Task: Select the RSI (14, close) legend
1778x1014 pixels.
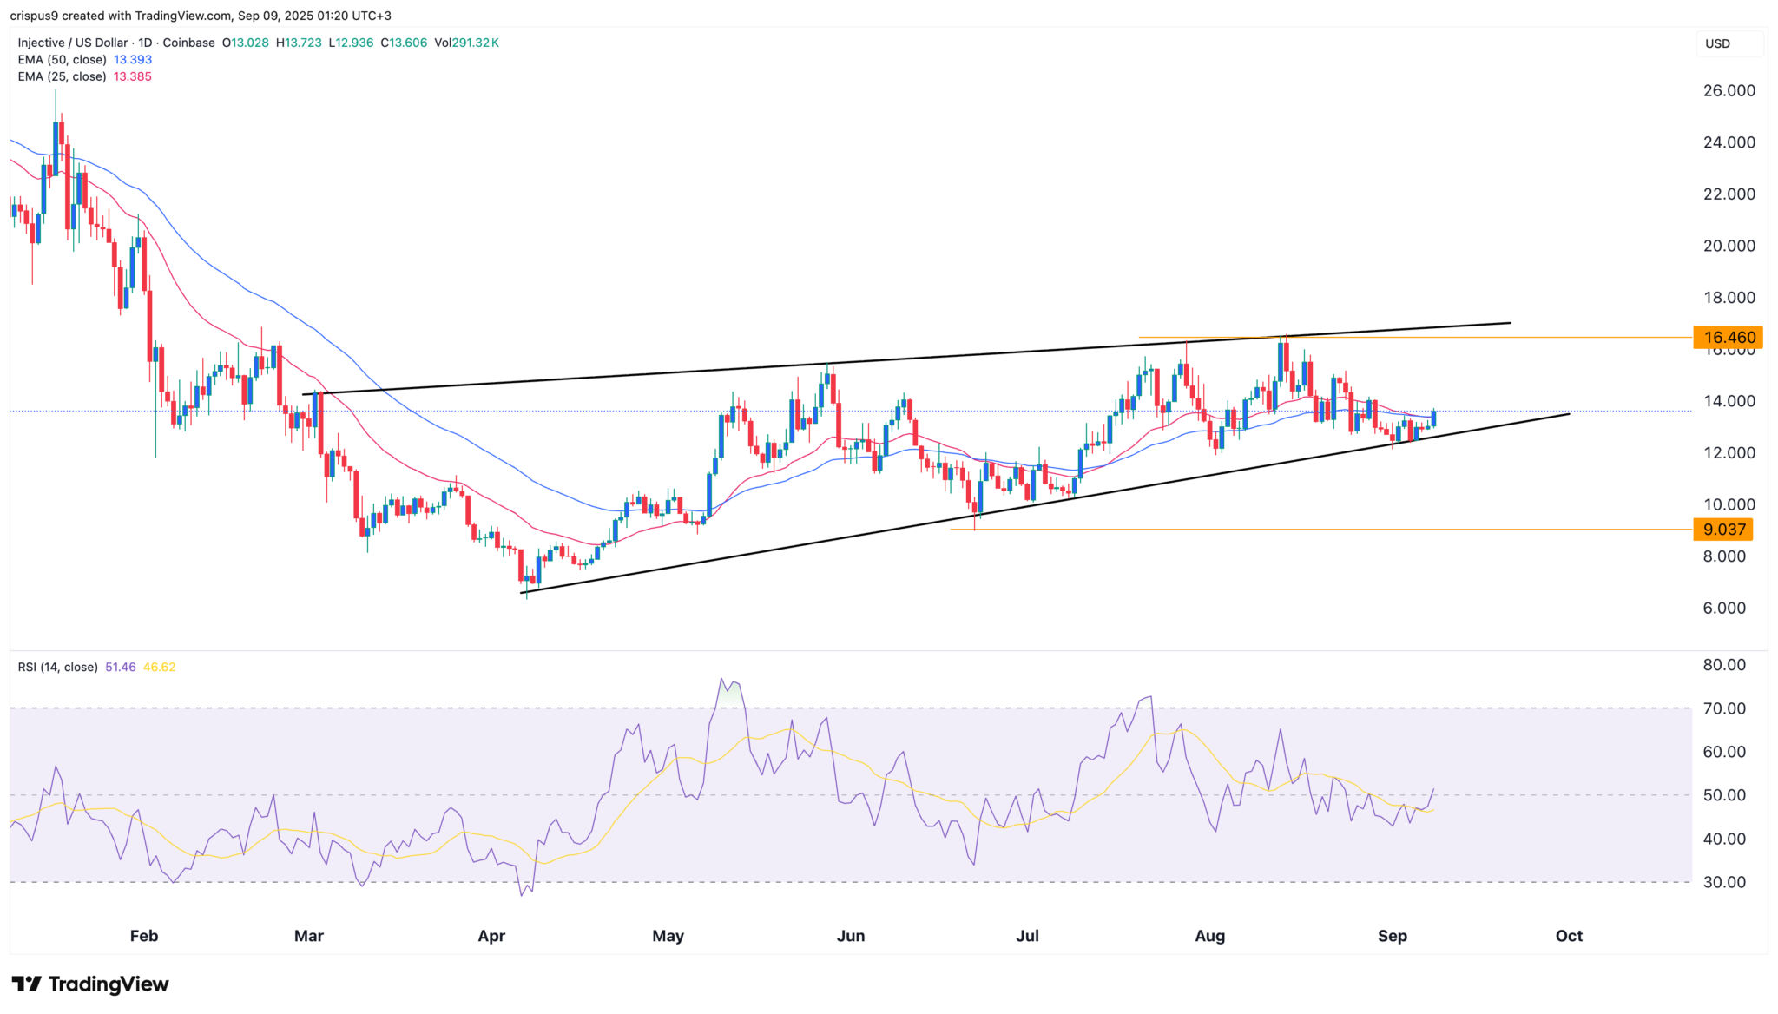Action: (57, 667)
